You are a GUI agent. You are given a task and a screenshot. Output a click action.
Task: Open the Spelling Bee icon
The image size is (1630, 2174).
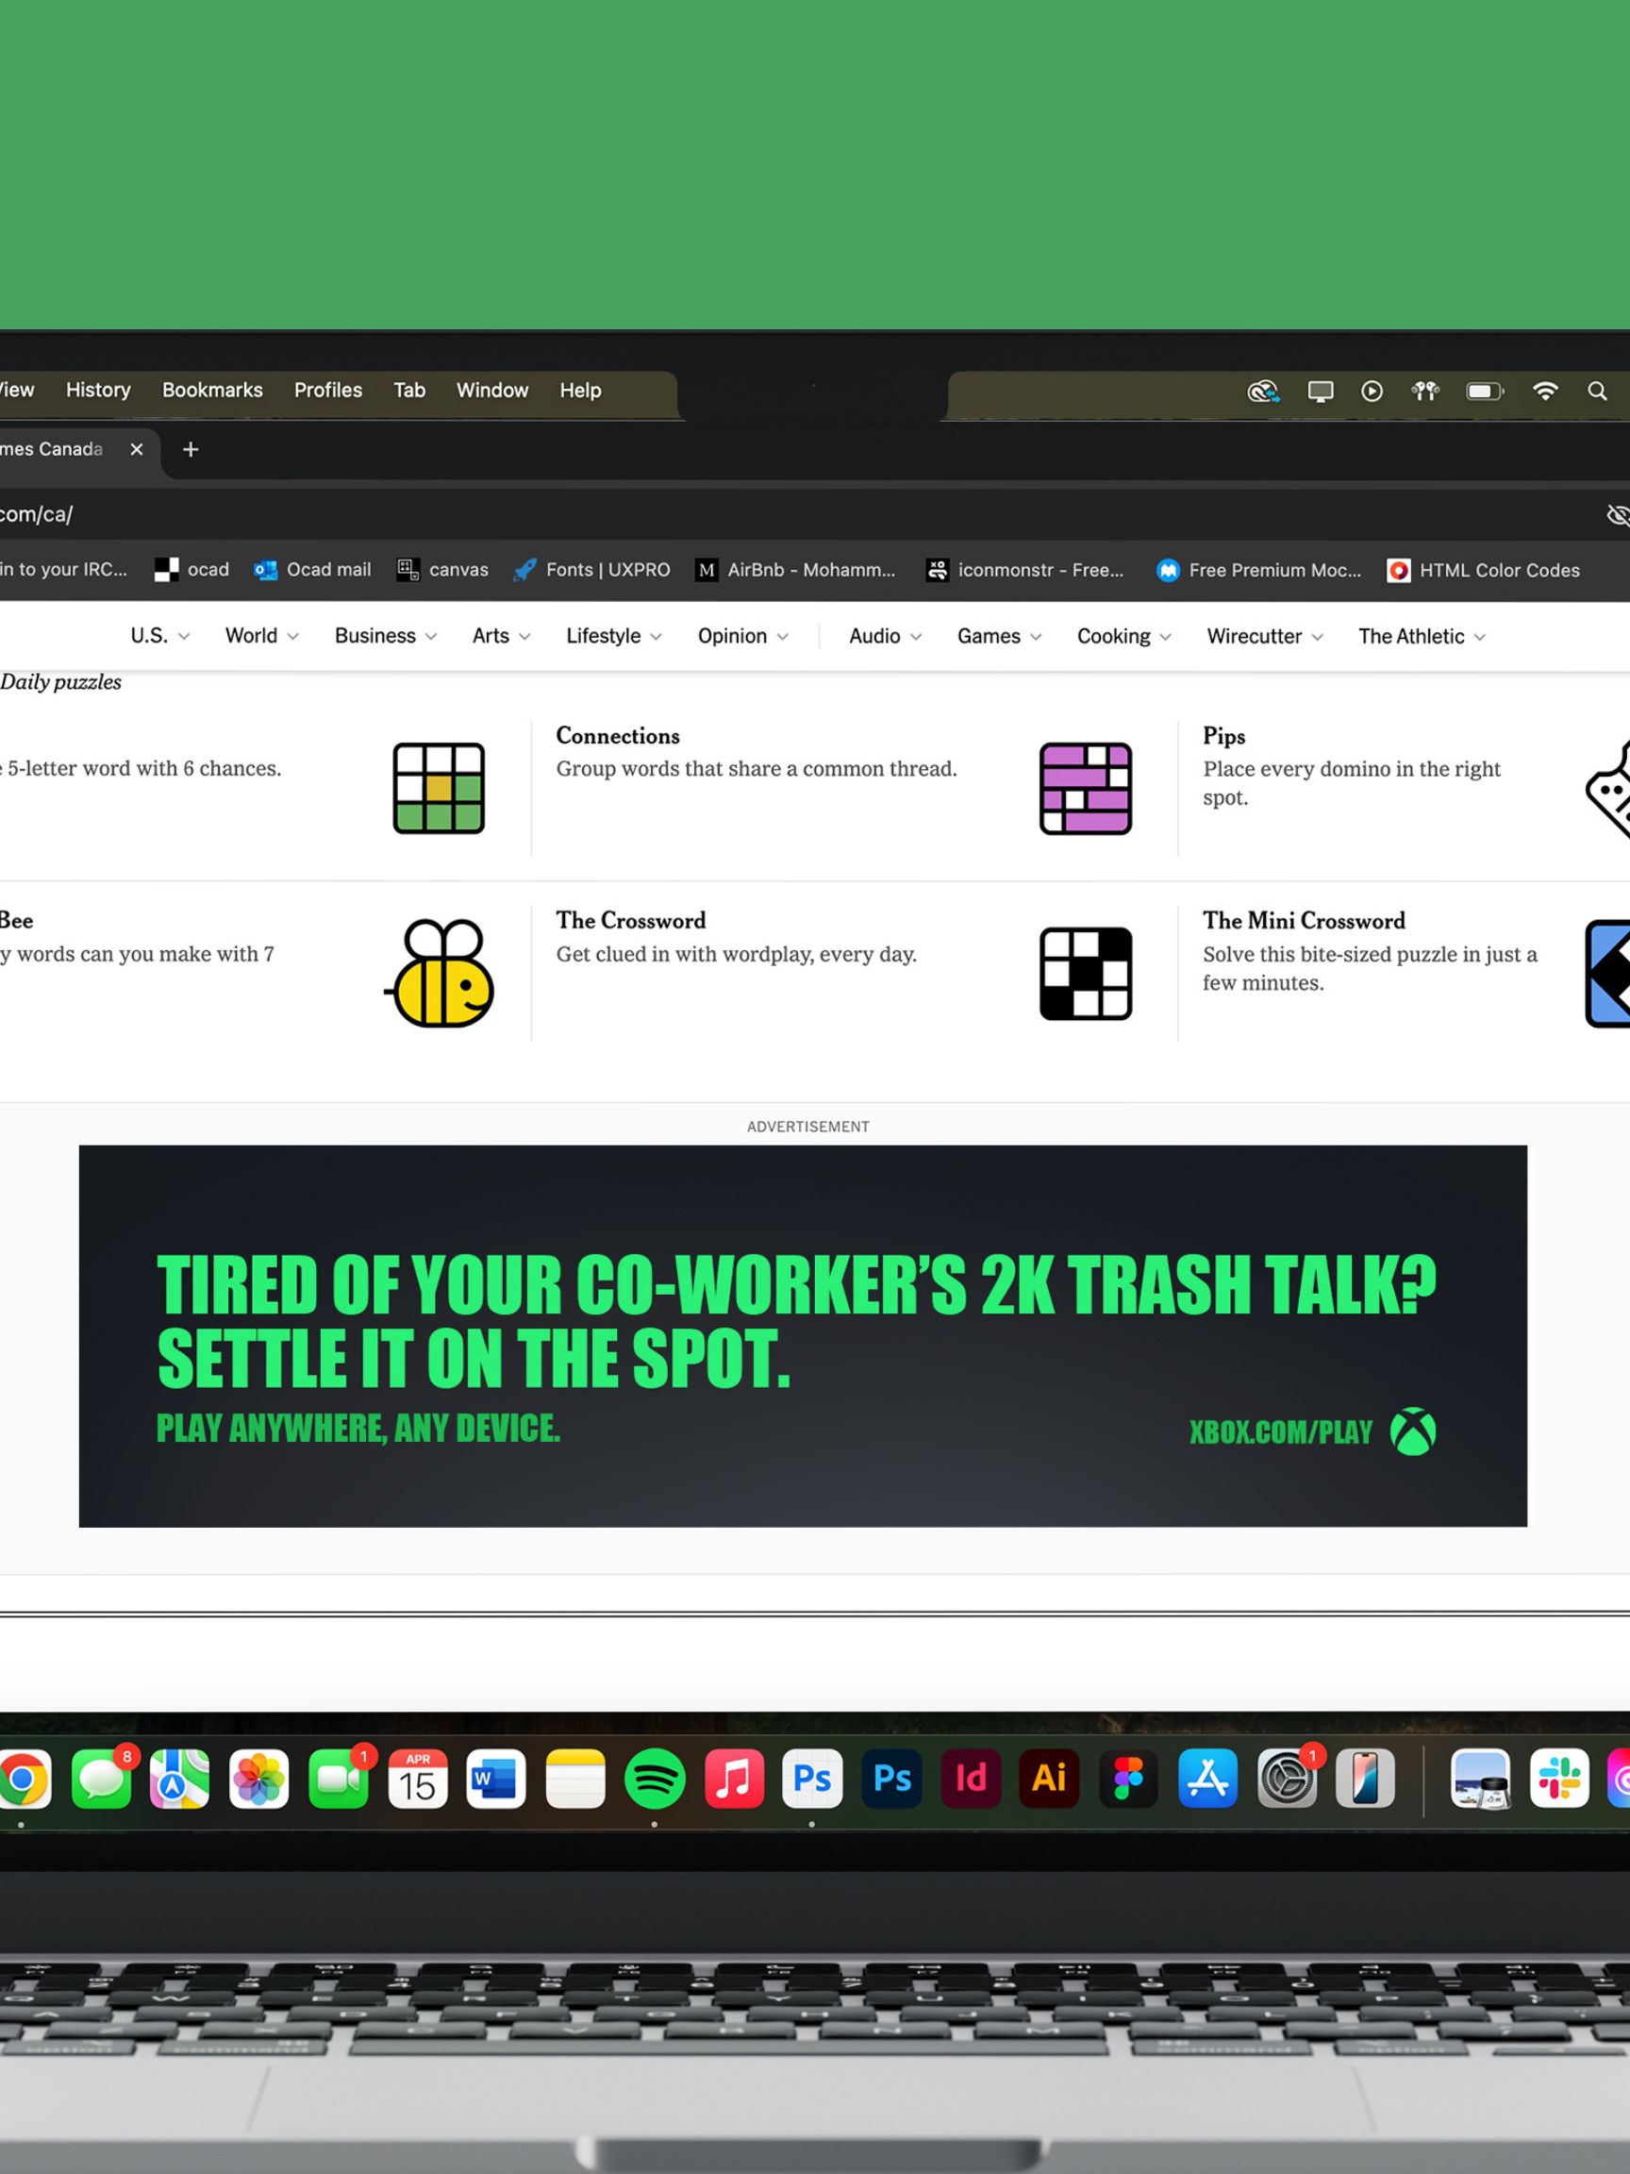tap(441, 973)
